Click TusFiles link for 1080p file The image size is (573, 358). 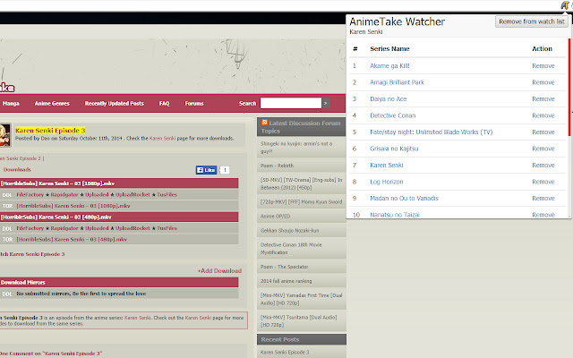click(x=167, y=195)
